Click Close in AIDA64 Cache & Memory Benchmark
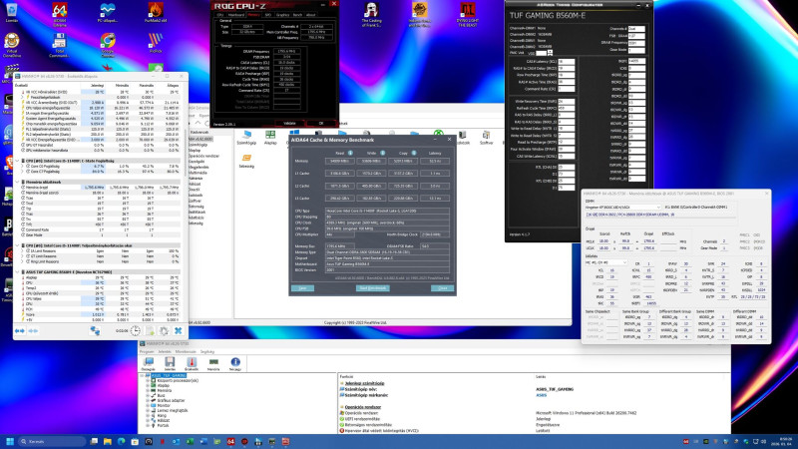 pos(442,288)
